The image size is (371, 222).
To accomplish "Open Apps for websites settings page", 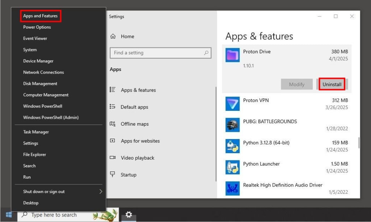I will pos(140,141).
